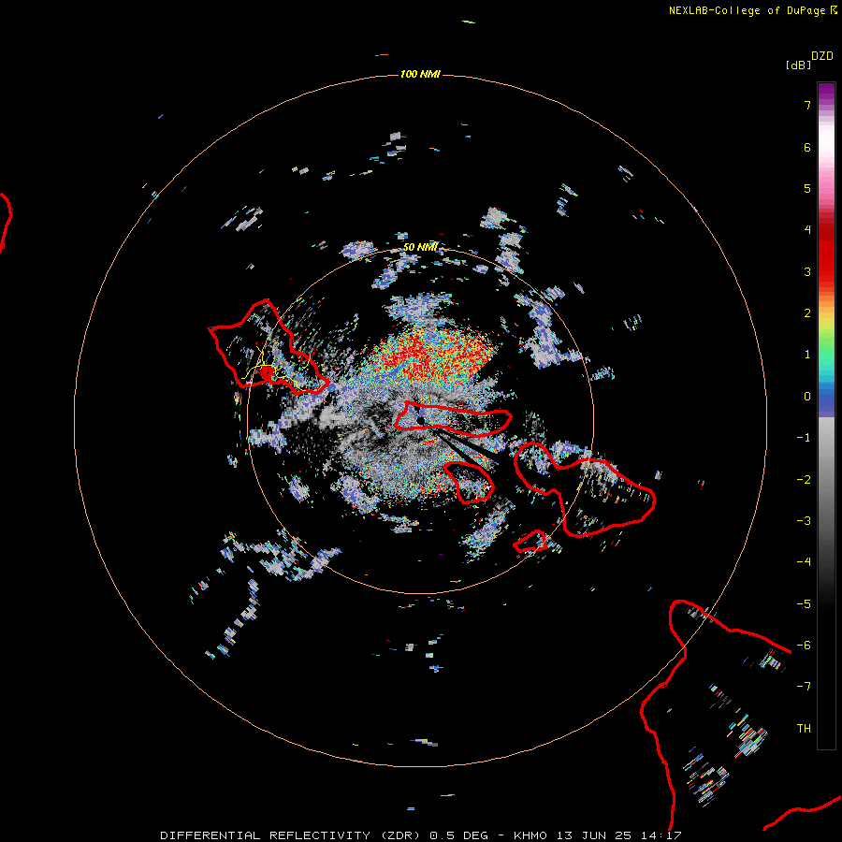Viewport: 842px width, 842px height.
Task: Click the -3 value on the color scale
Action: click(804, 521)
